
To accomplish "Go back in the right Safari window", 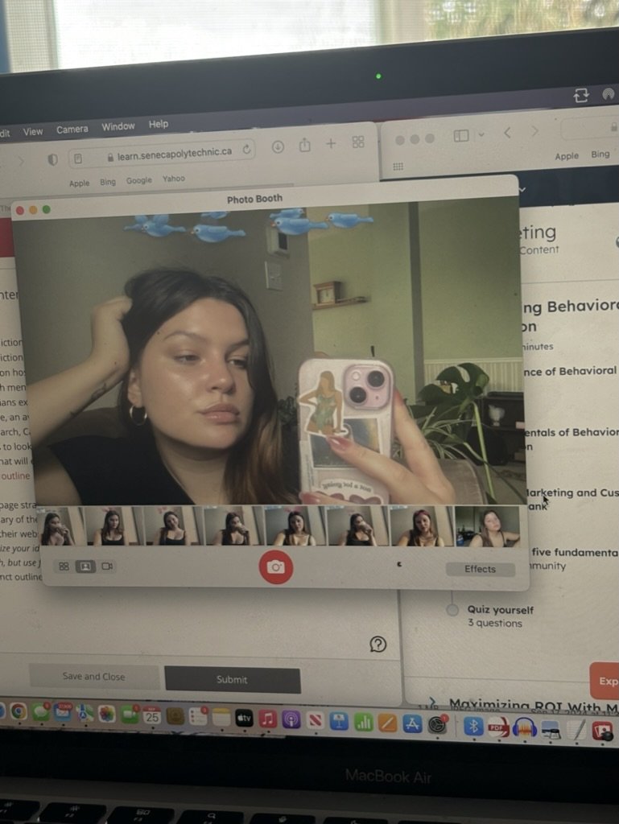I will point(507,133).
